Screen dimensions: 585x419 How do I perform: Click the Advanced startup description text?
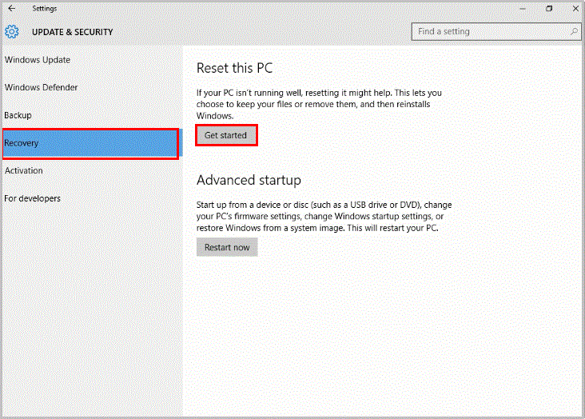pos(324,216)
